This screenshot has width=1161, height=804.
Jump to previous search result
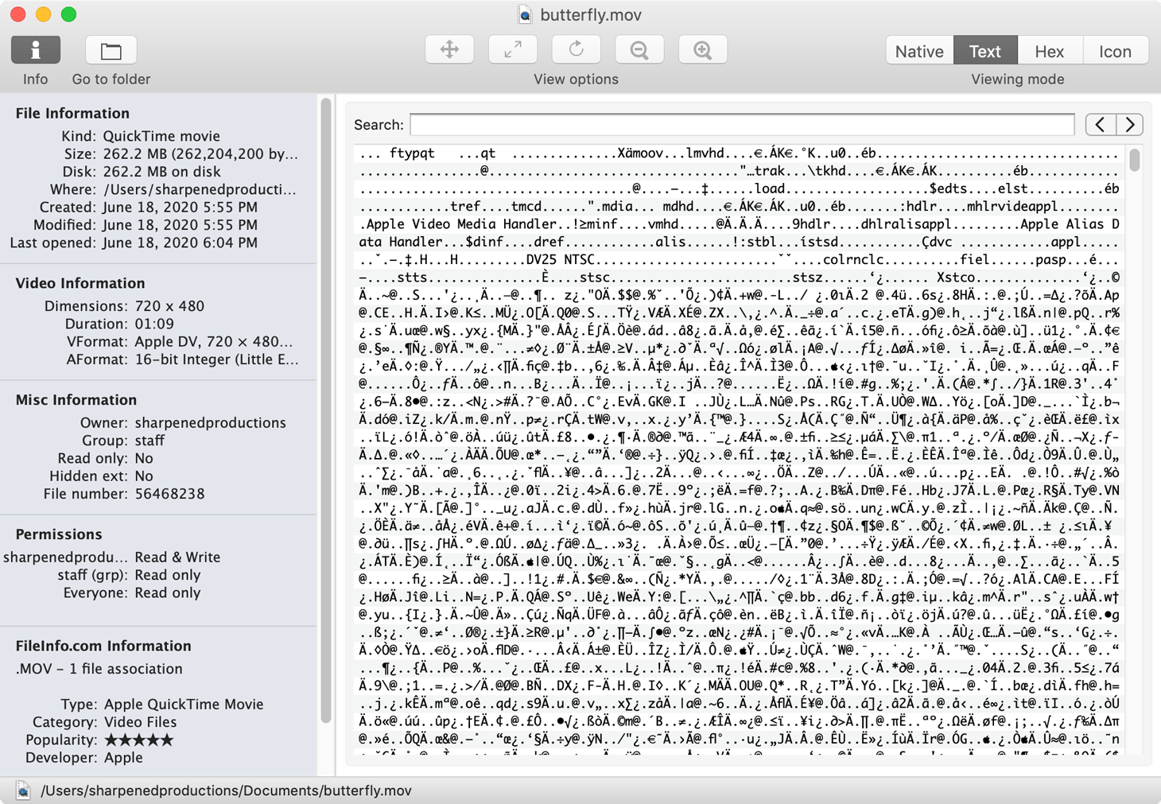tap(1100, 124)
